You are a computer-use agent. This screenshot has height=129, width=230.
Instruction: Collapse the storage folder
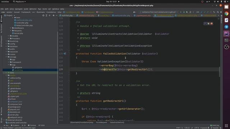6,57
